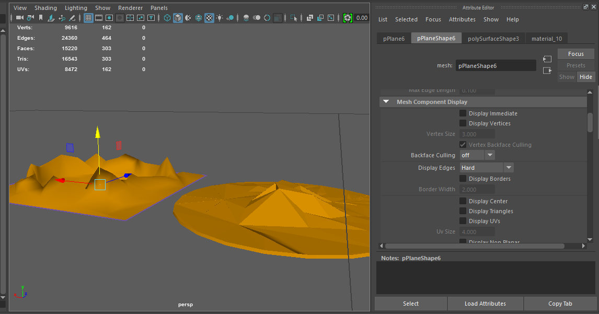The width and height of the screenshot is (599, 314).
Task: Collapse the Mesh Component Display section
Action: 386,101
